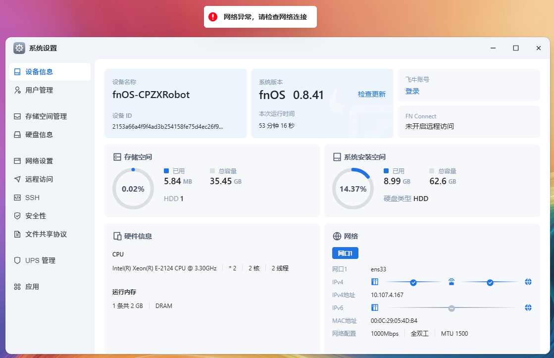Click the 硬件信息 panel header icon

pyautogui.click(x=117, y=236)
